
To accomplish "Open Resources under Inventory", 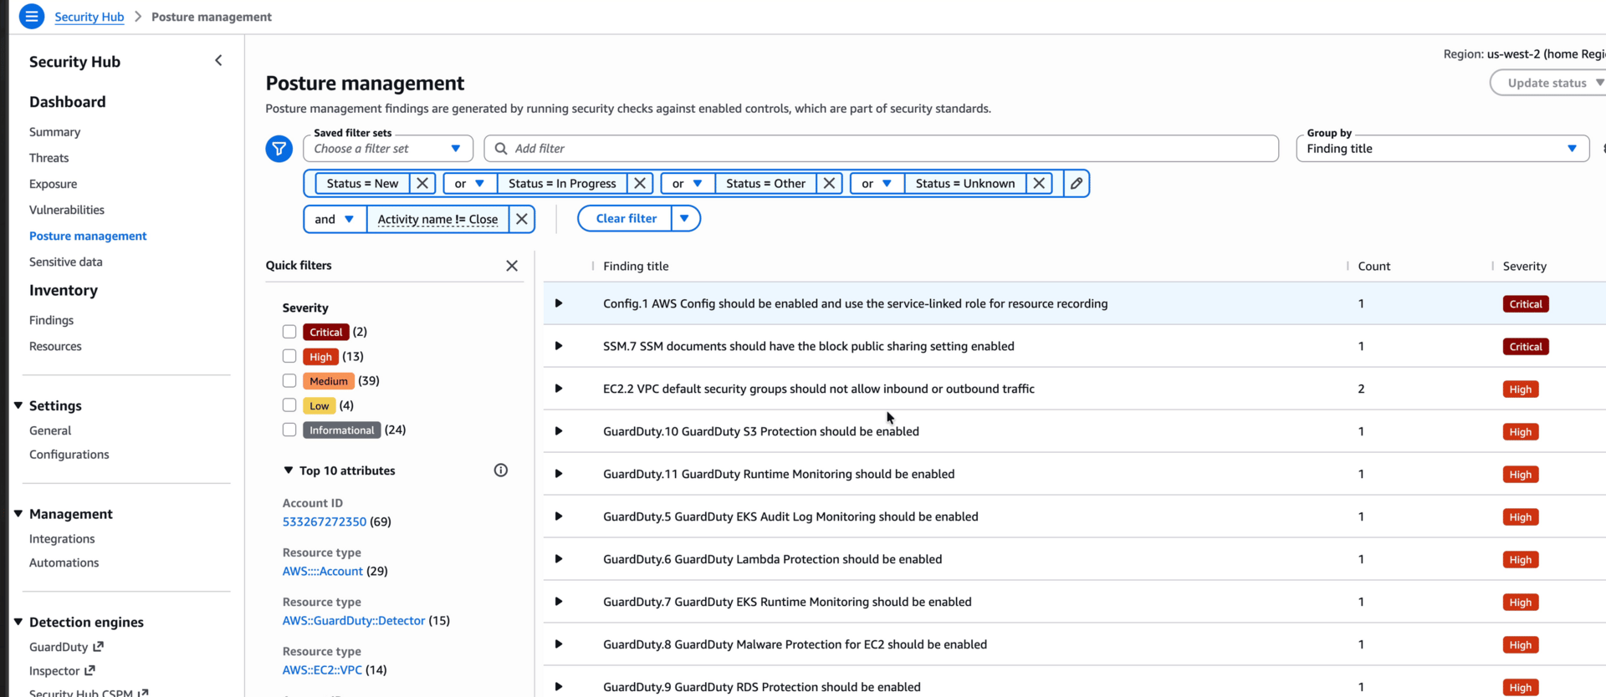I will coord(56,346).
